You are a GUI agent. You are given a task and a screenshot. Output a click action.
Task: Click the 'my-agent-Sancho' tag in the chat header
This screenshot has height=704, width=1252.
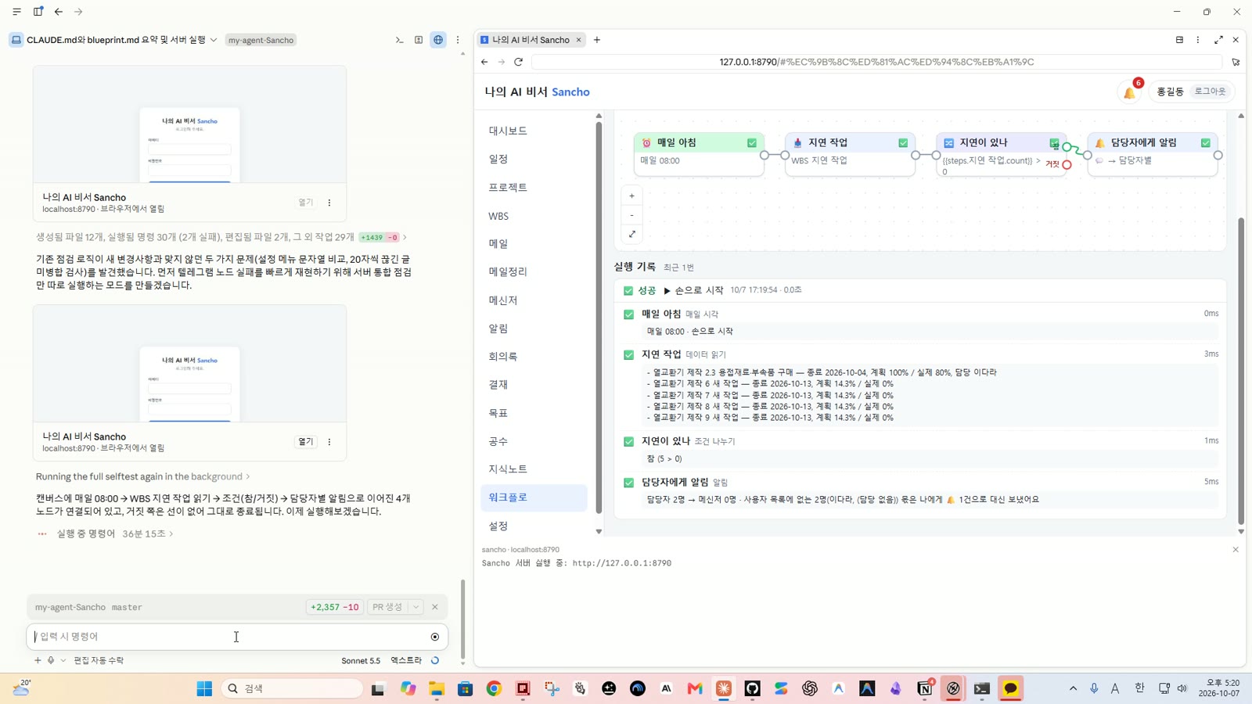pos(261,40)
